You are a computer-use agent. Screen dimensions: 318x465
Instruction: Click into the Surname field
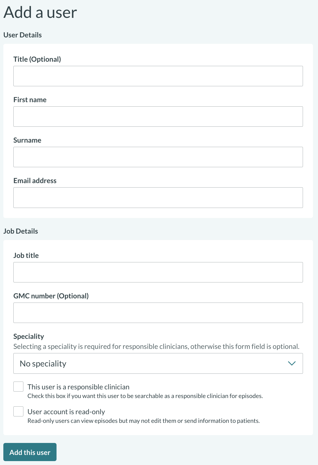point(158,157)
